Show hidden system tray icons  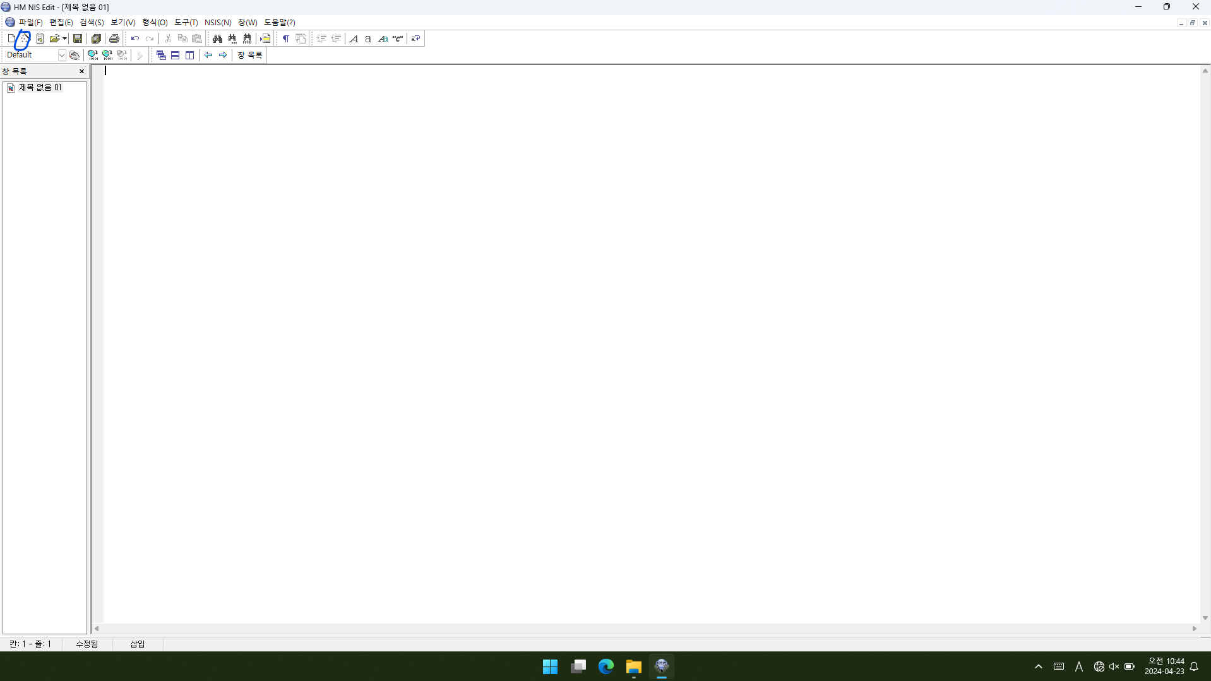coord(1039,666)
